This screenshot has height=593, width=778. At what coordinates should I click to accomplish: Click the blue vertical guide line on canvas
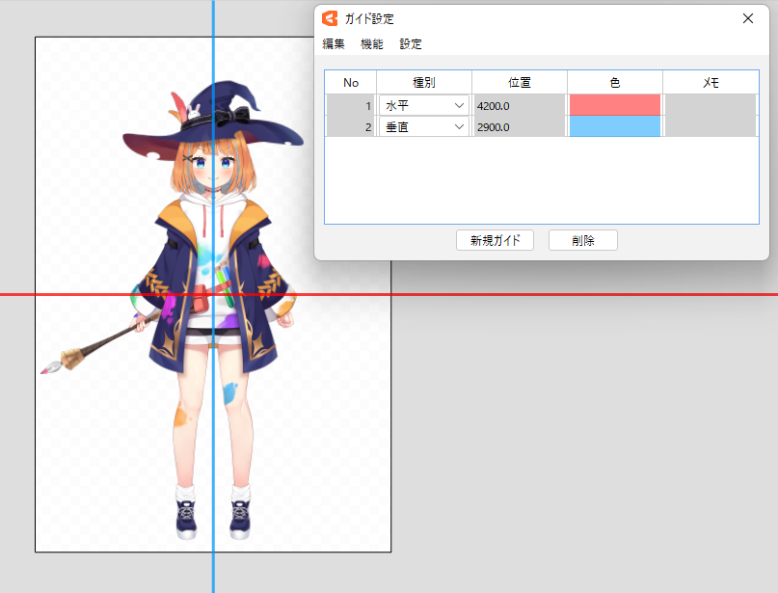(213, 569)
